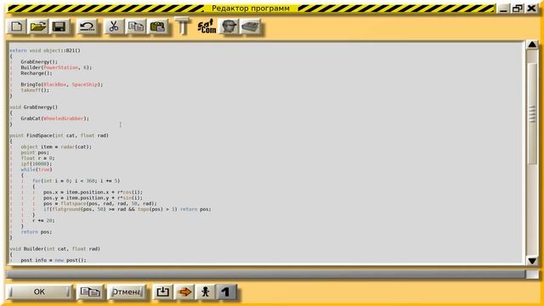
Task: Click the 'pos = flatspace(pos, rad...' line
Action: click(100, 204)
